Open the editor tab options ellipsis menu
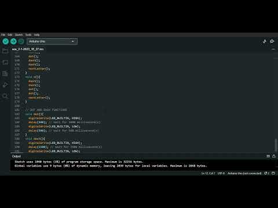Image resolution: width=278 pixels, height=208 pixels. click(x=273, y=49)
